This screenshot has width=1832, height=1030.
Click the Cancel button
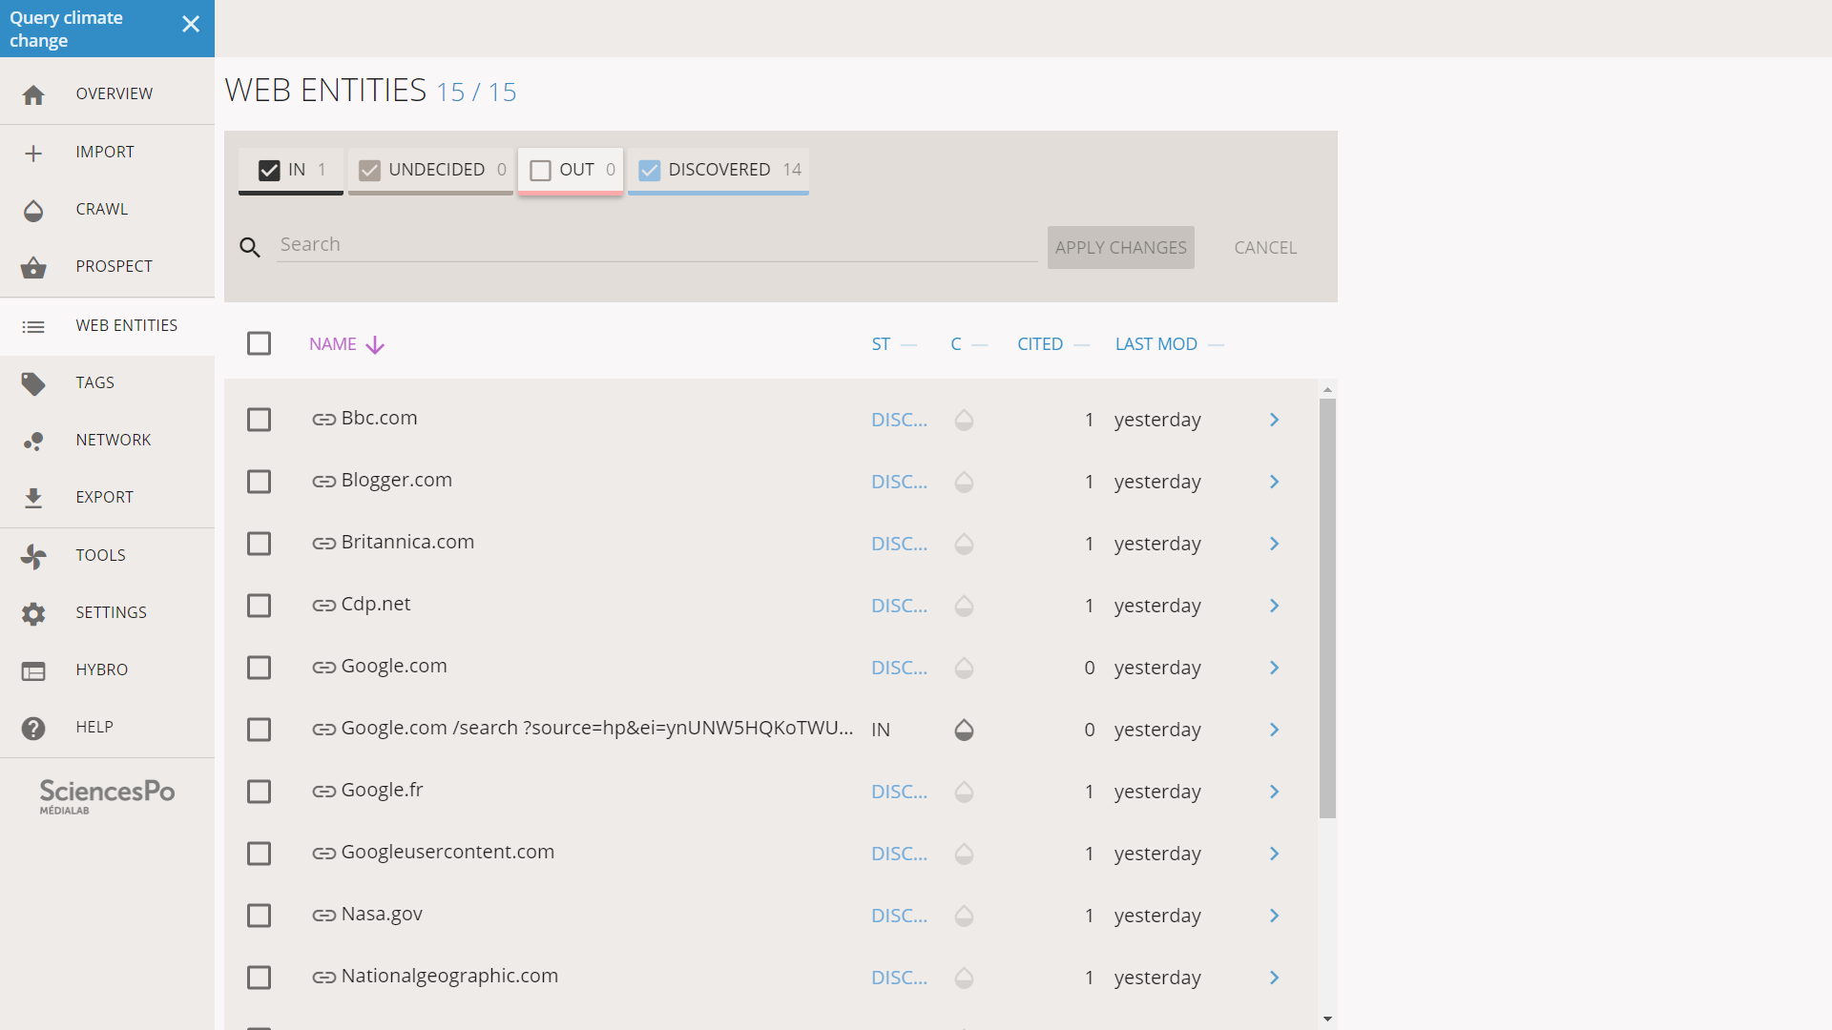point(1266,246)
